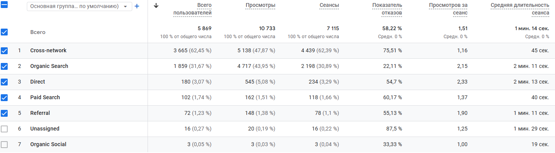This screenshot has width=555, height=153.
Task: Uncheck the Всего row checkbox
Action: point(4,32)
